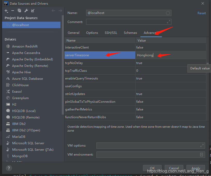Add a new data source with plus icon
The height and width of the screenshot is (176, 211).
click(x=6, y=11)
